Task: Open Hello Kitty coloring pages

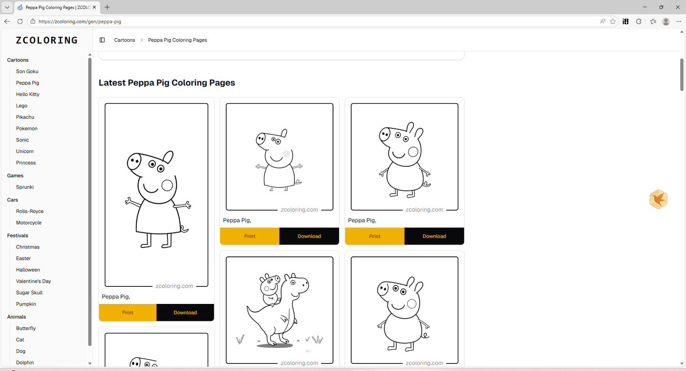Action: [28, 94]
